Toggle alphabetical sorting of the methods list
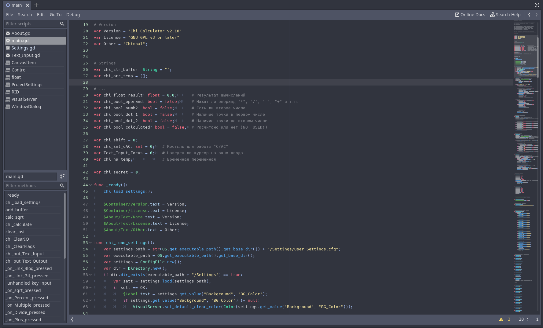This screenshot has height=328, width=543. coord(62,177)
